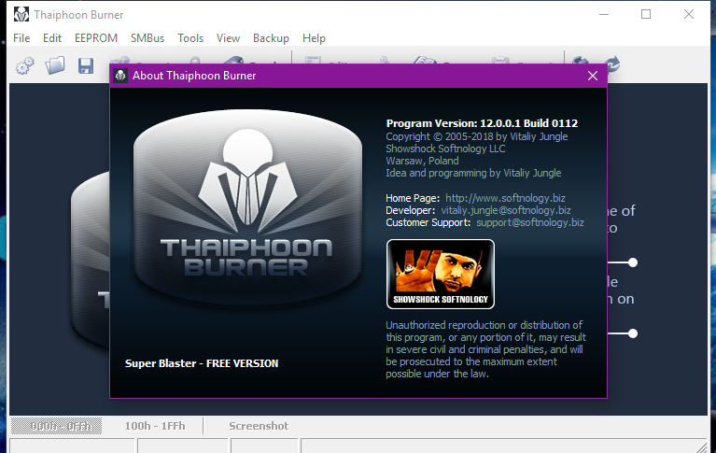
Task: Click the 'Unauthorized reproduction' legal notice paragraph
Action: (485, 349)
